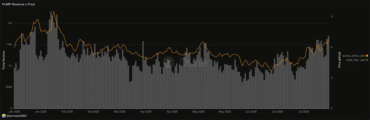Image resolution: width=370 pixels, height=120 pixels.
Task: Click the $PUMP Price right axis title
Action: coord(339,60)
